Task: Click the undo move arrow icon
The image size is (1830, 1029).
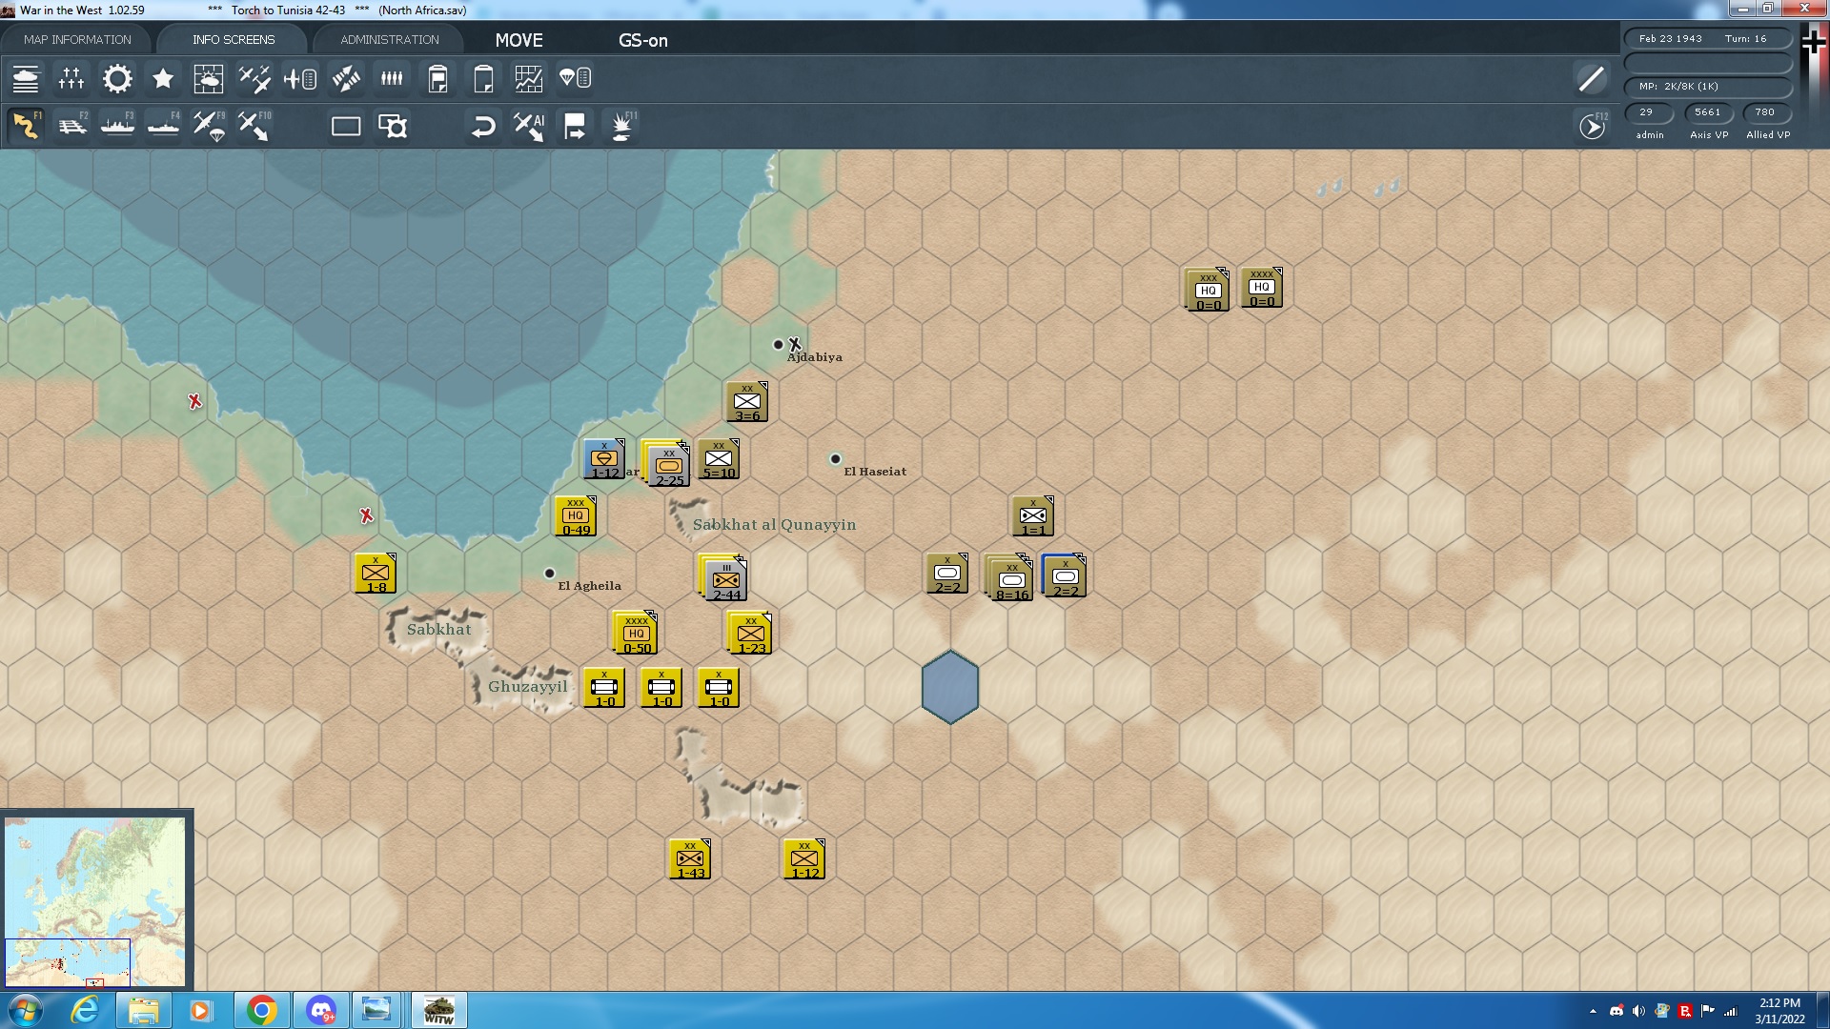Action: click(x=483, y=126)
